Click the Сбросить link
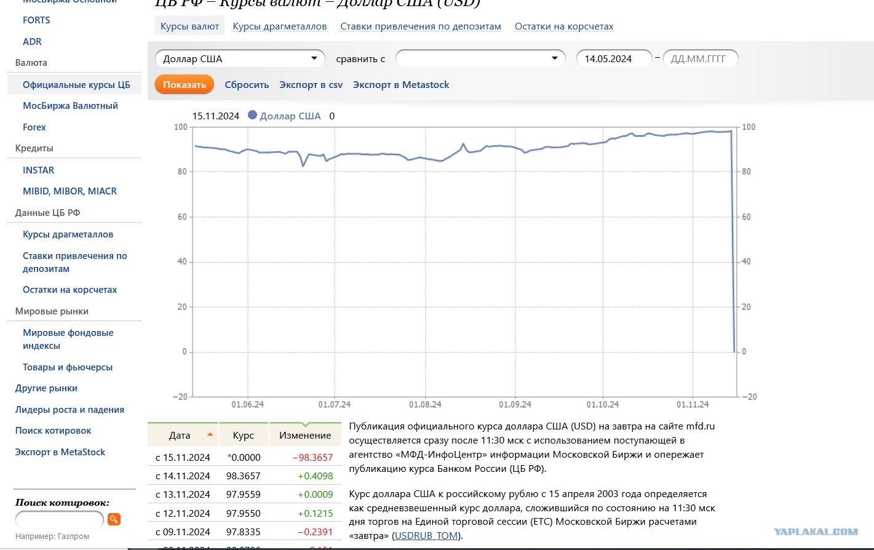The image size is (874, 550). (x=247, y=85)
